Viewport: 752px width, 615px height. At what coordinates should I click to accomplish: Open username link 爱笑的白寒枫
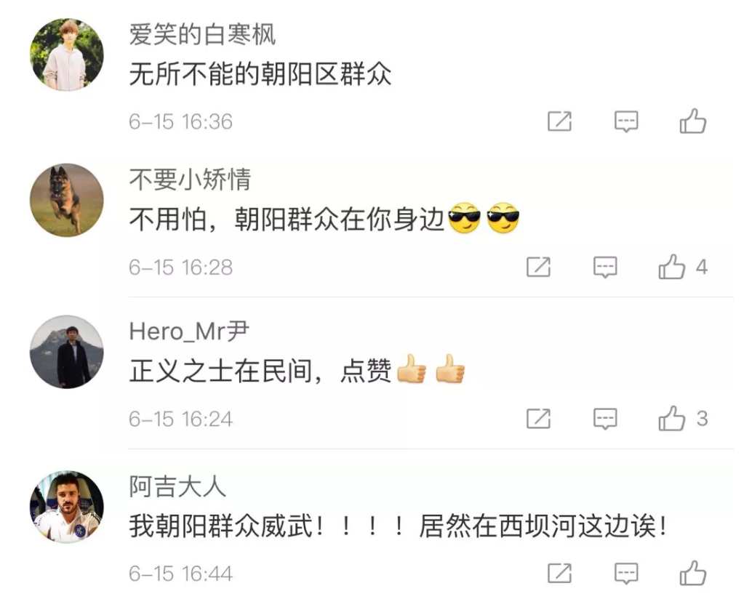202,34
